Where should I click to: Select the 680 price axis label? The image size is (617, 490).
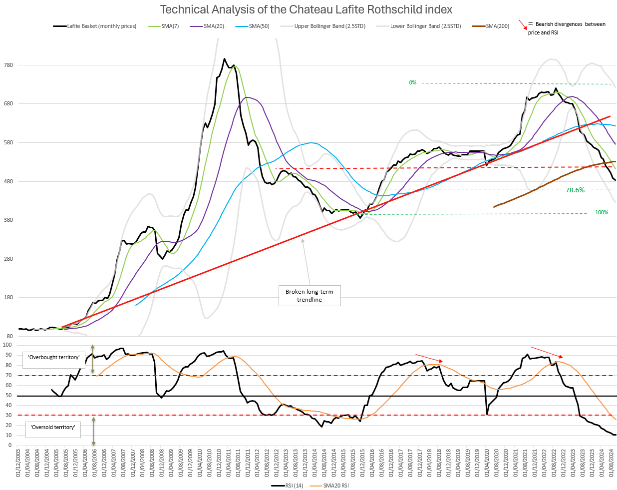coord(8,104)
